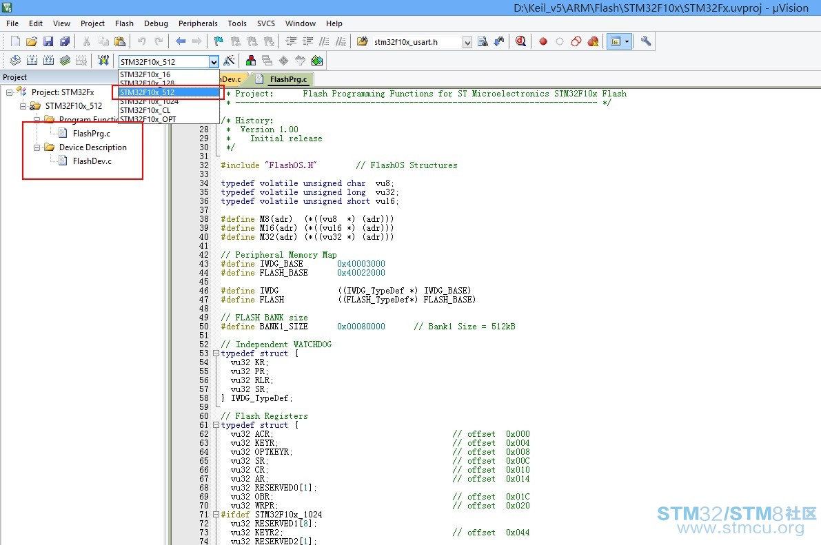Viewport: 821px width, 545px height.
Task: Create a new file with New icon
Action: [x=15, y=41]
